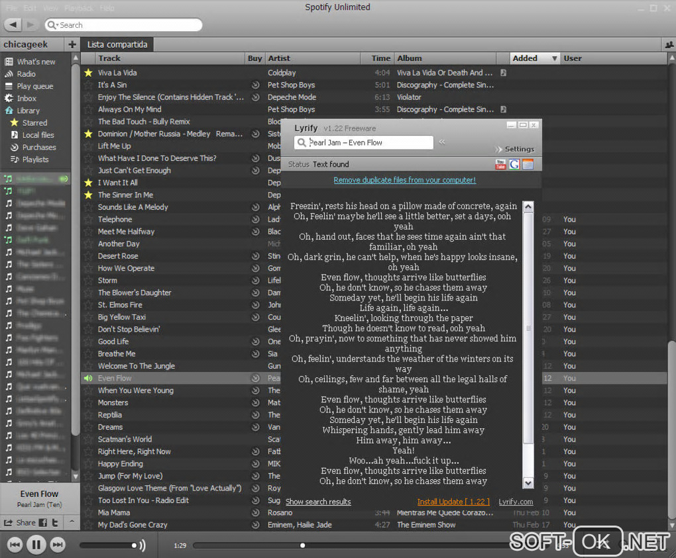This screenshot has width=676, height=558.
Task: Open Google search icon in Lyrify
Action: point(514,164)
